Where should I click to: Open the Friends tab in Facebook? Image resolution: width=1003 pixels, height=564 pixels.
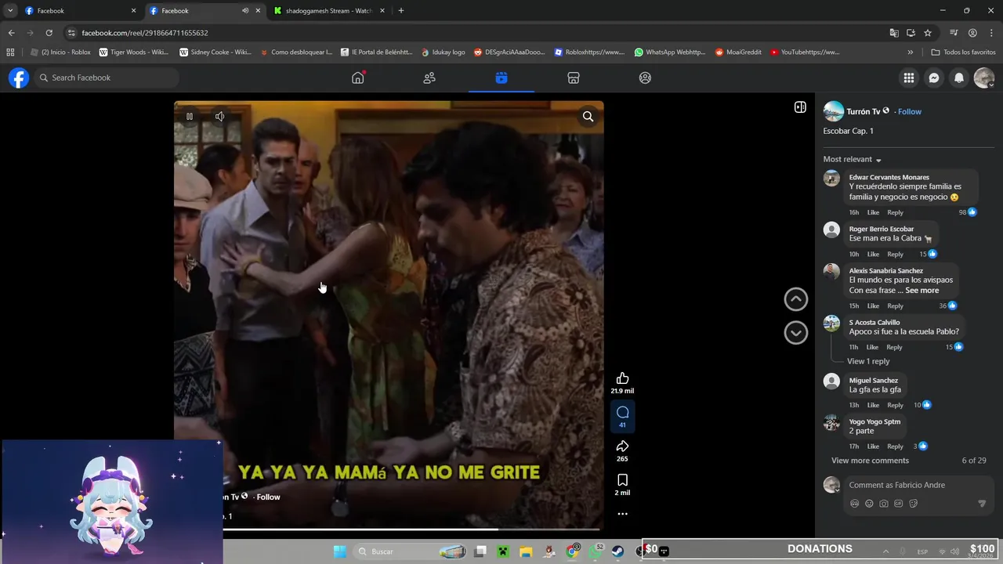pos(429,78)
